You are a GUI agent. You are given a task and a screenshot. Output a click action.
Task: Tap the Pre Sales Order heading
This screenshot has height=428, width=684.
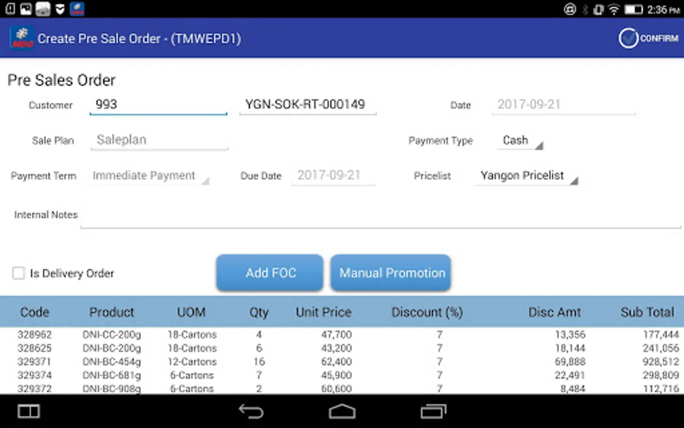61,80
